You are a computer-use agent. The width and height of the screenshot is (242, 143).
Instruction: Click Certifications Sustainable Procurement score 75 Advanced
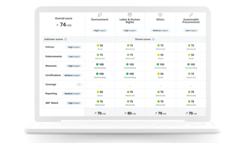(191, 76)
